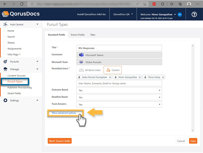The width and height of the screenshot is (203, 153).
Task: Open the Outcome Based dropdown
Action: click(119, 90)
